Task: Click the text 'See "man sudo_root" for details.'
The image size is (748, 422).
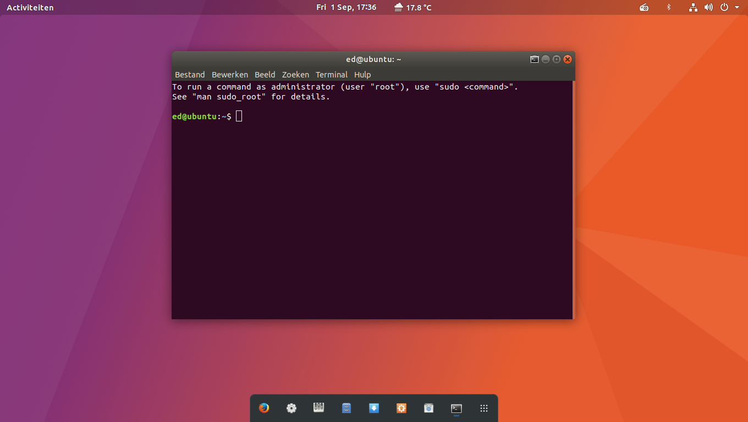Action: 251,97
